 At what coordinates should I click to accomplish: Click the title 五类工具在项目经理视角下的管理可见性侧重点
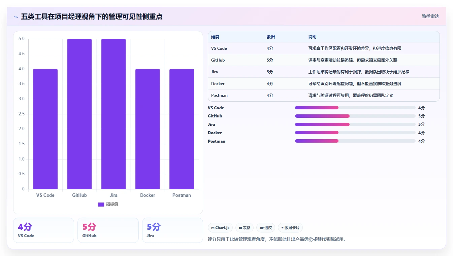[92, 16]
